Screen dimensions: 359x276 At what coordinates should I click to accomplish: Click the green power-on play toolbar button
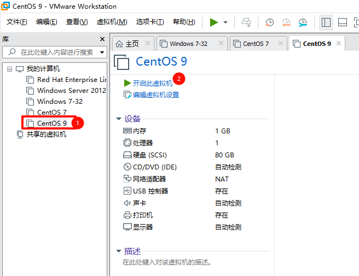pyautogui.click(x=214, y=22)
